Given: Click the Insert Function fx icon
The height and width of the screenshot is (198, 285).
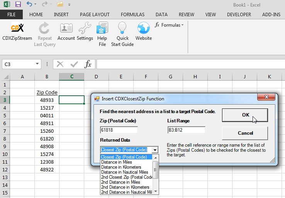Looking at the screenshot, I should click(x=88, y=64).
